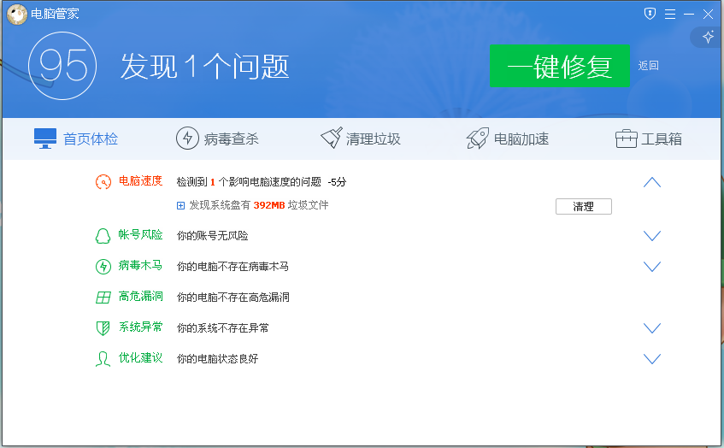
Task: Click the 系统异常 shield icon
Action: 103,328
